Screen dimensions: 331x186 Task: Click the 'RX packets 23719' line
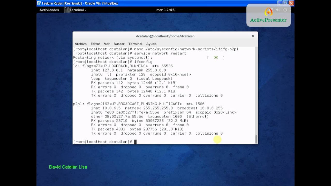pyautogui.click(x=140, y=121)
